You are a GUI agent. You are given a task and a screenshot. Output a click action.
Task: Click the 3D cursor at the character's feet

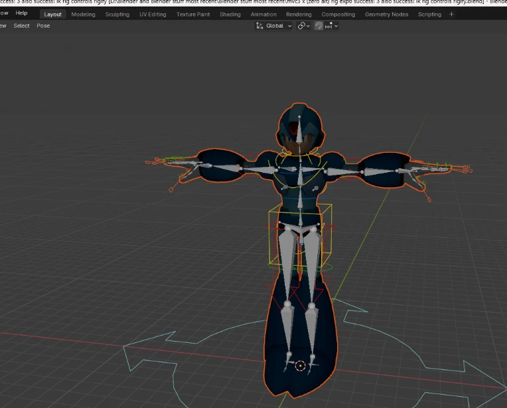(x=301, y=366)
